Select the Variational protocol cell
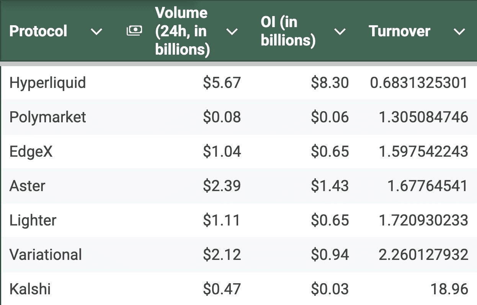The height and width of the screenshot is (305, 477). point(46,255)
